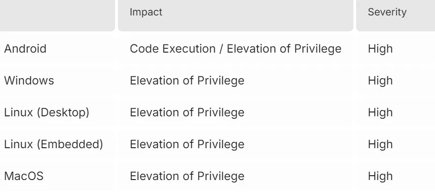Click the High severity for Linux (Embedded)
Viewport: 435px width, 195px height.
[x=380, y=144]
